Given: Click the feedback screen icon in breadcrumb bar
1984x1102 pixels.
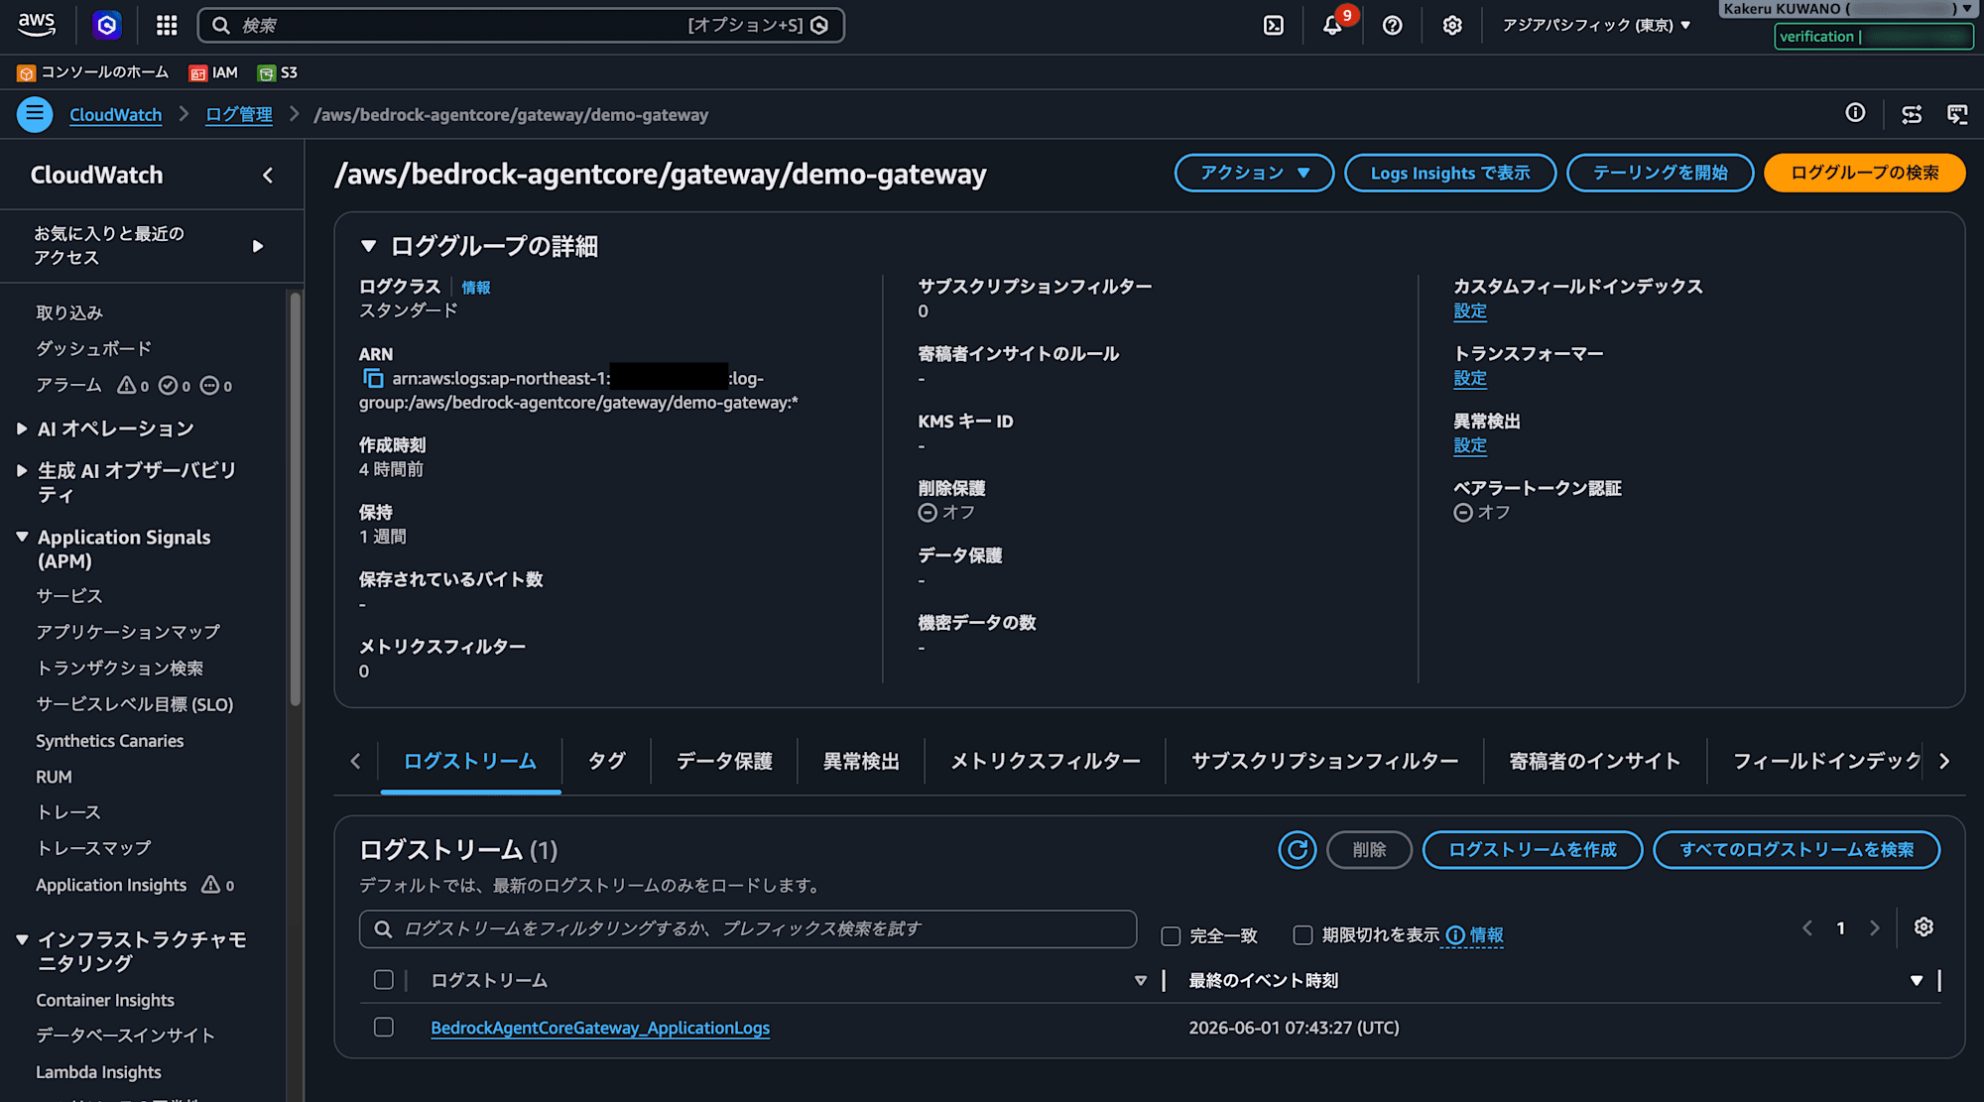Looking at the screenshot, I should coord(1957,114).
